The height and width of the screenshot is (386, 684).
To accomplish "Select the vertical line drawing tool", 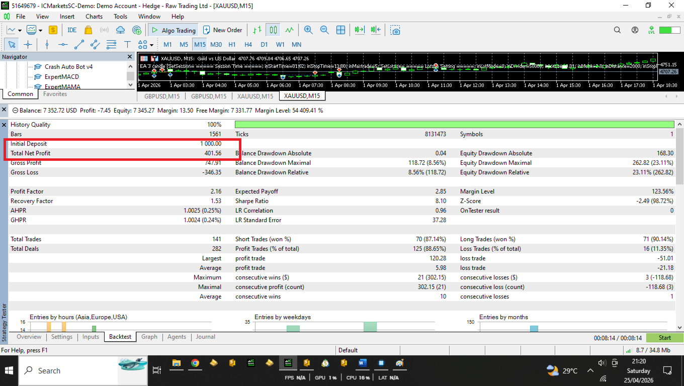I will [47, 44].
